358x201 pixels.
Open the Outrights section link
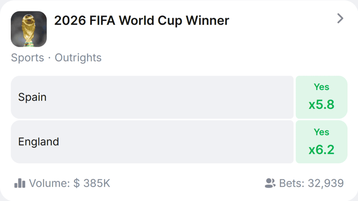(x=78, y=58)
